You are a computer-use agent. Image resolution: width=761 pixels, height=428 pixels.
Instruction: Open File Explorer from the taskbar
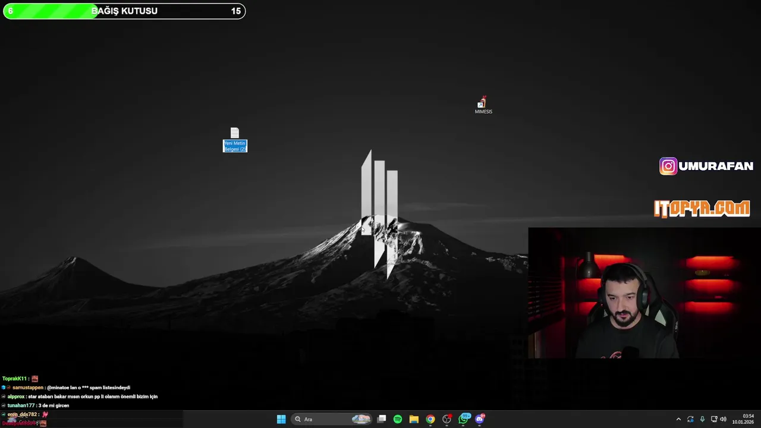pyautogui.click(x=414, y=419)
